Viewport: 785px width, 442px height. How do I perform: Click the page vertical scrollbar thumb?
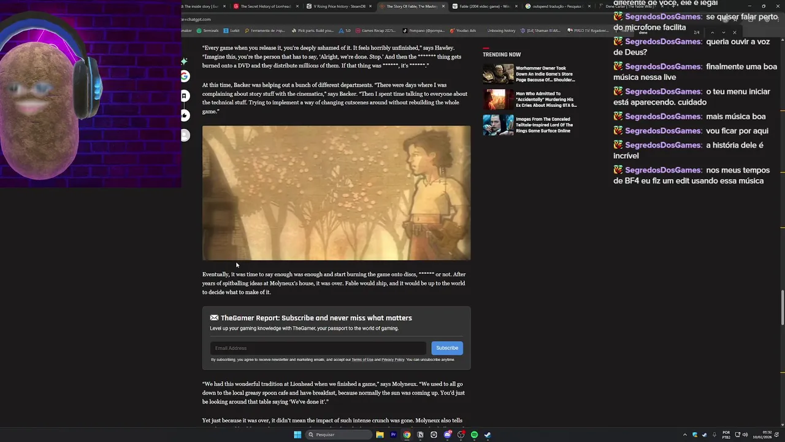click(x=782, y=307)
